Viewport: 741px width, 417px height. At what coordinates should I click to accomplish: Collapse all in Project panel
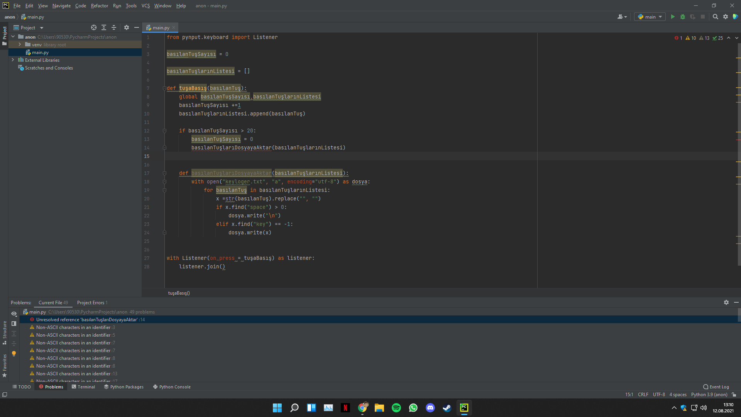[114, 28]
